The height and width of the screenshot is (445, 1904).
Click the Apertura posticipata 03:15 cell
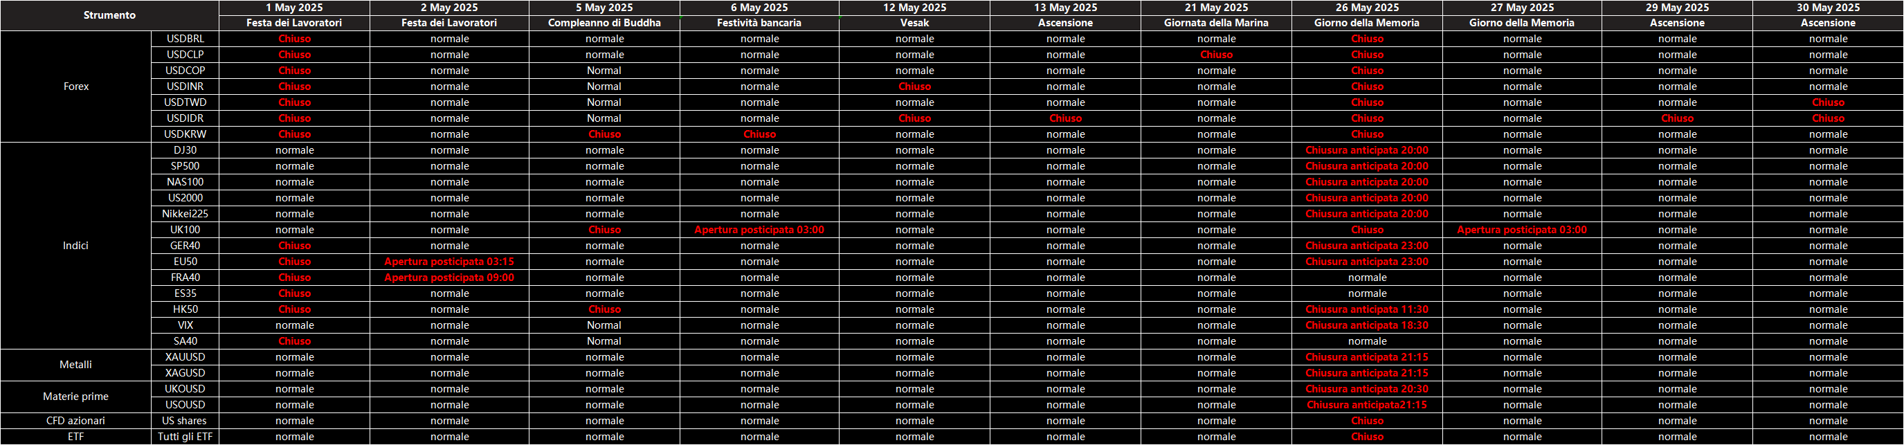tap(448, 262)
